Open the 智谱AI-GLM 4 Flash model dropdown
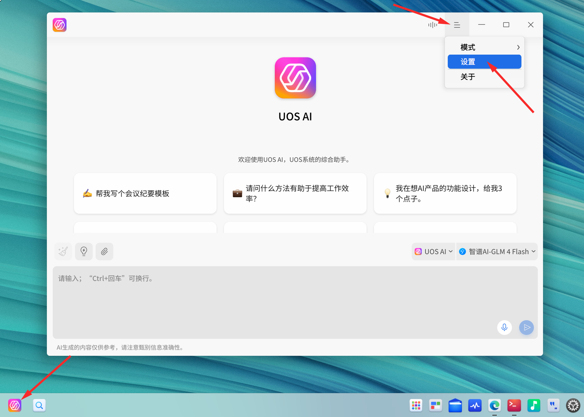Screen dimensions: 584x417 [497, 252]
